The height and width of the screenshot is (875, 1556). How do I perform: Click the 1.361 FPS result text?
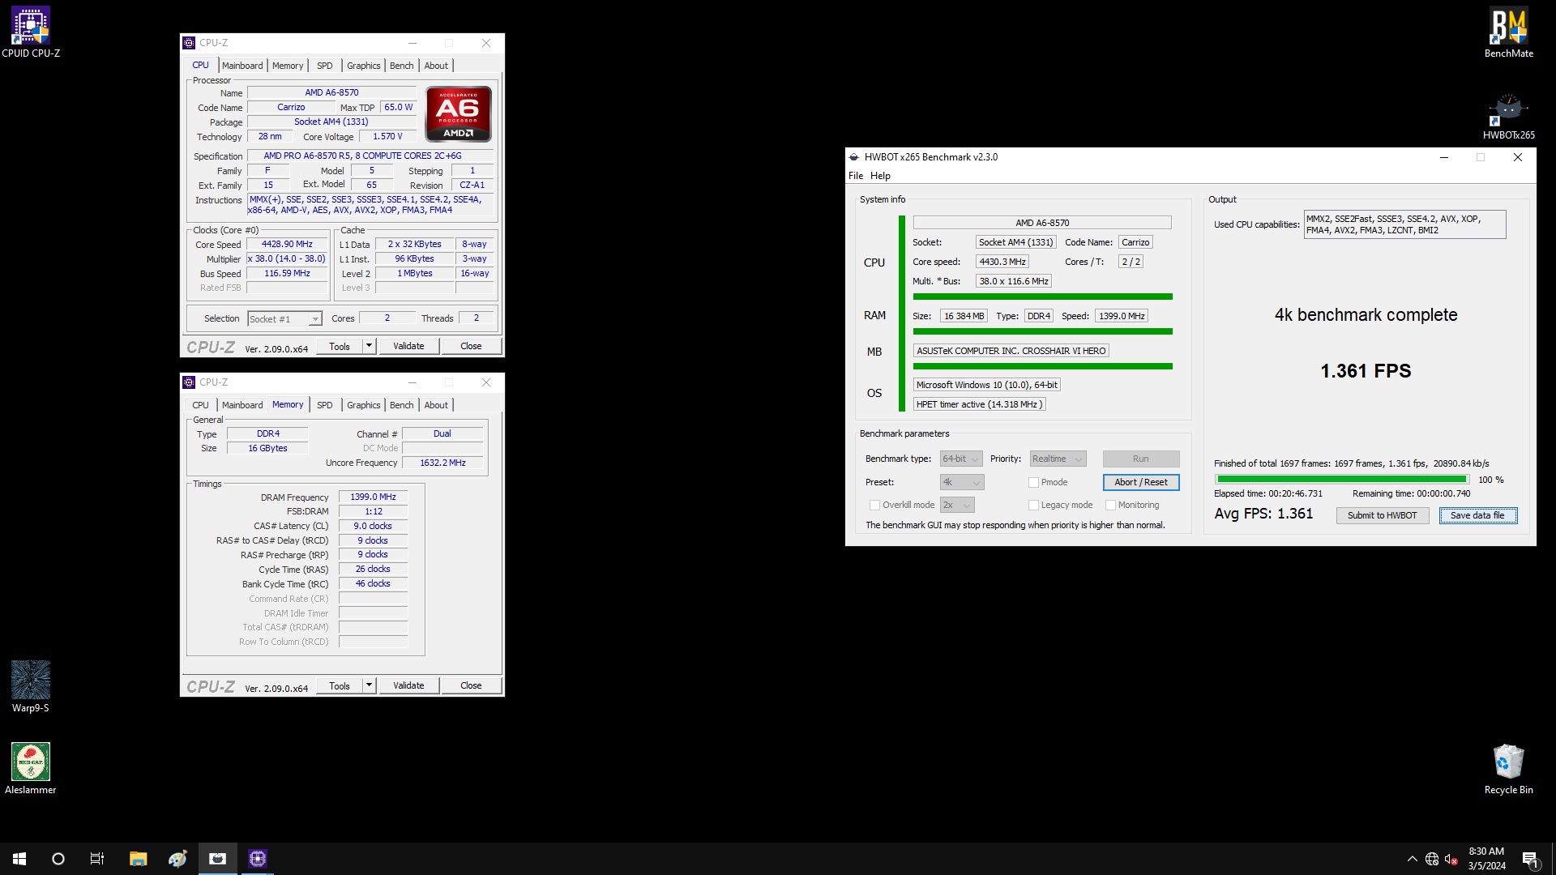[1366, 371]
